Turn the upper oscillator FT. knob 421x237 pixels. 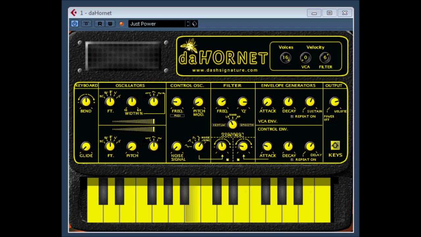point(110,102)
